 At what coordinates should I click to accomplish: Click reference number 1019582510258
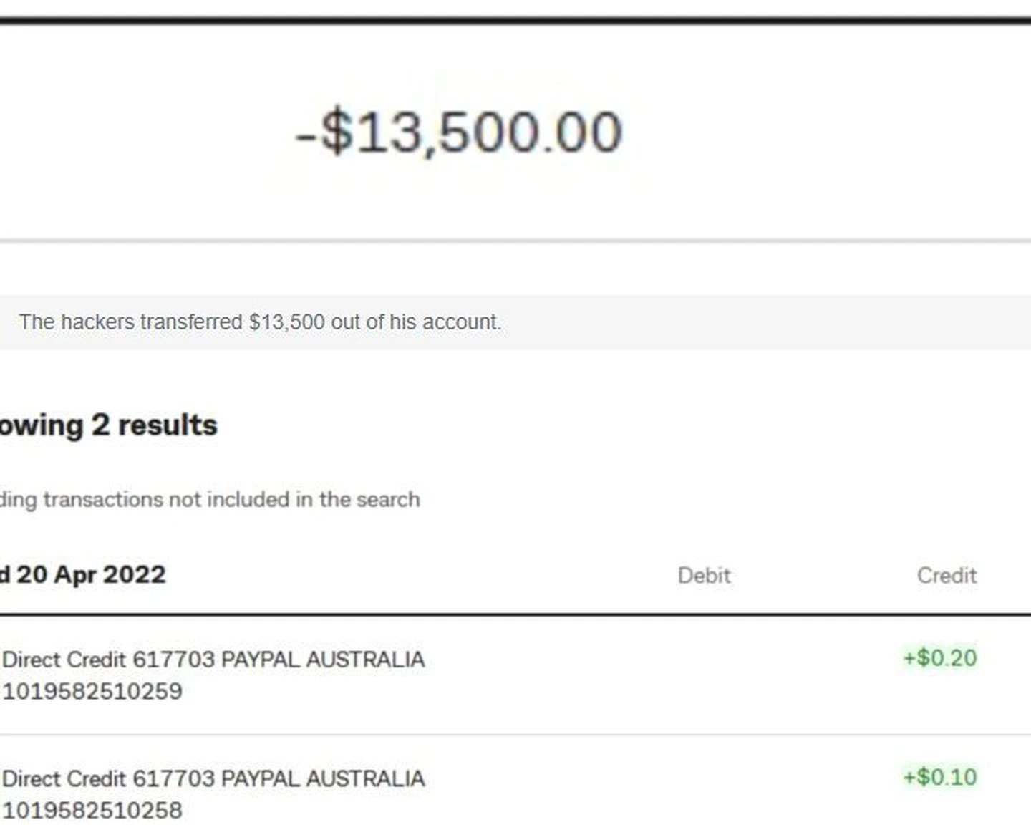93,811
